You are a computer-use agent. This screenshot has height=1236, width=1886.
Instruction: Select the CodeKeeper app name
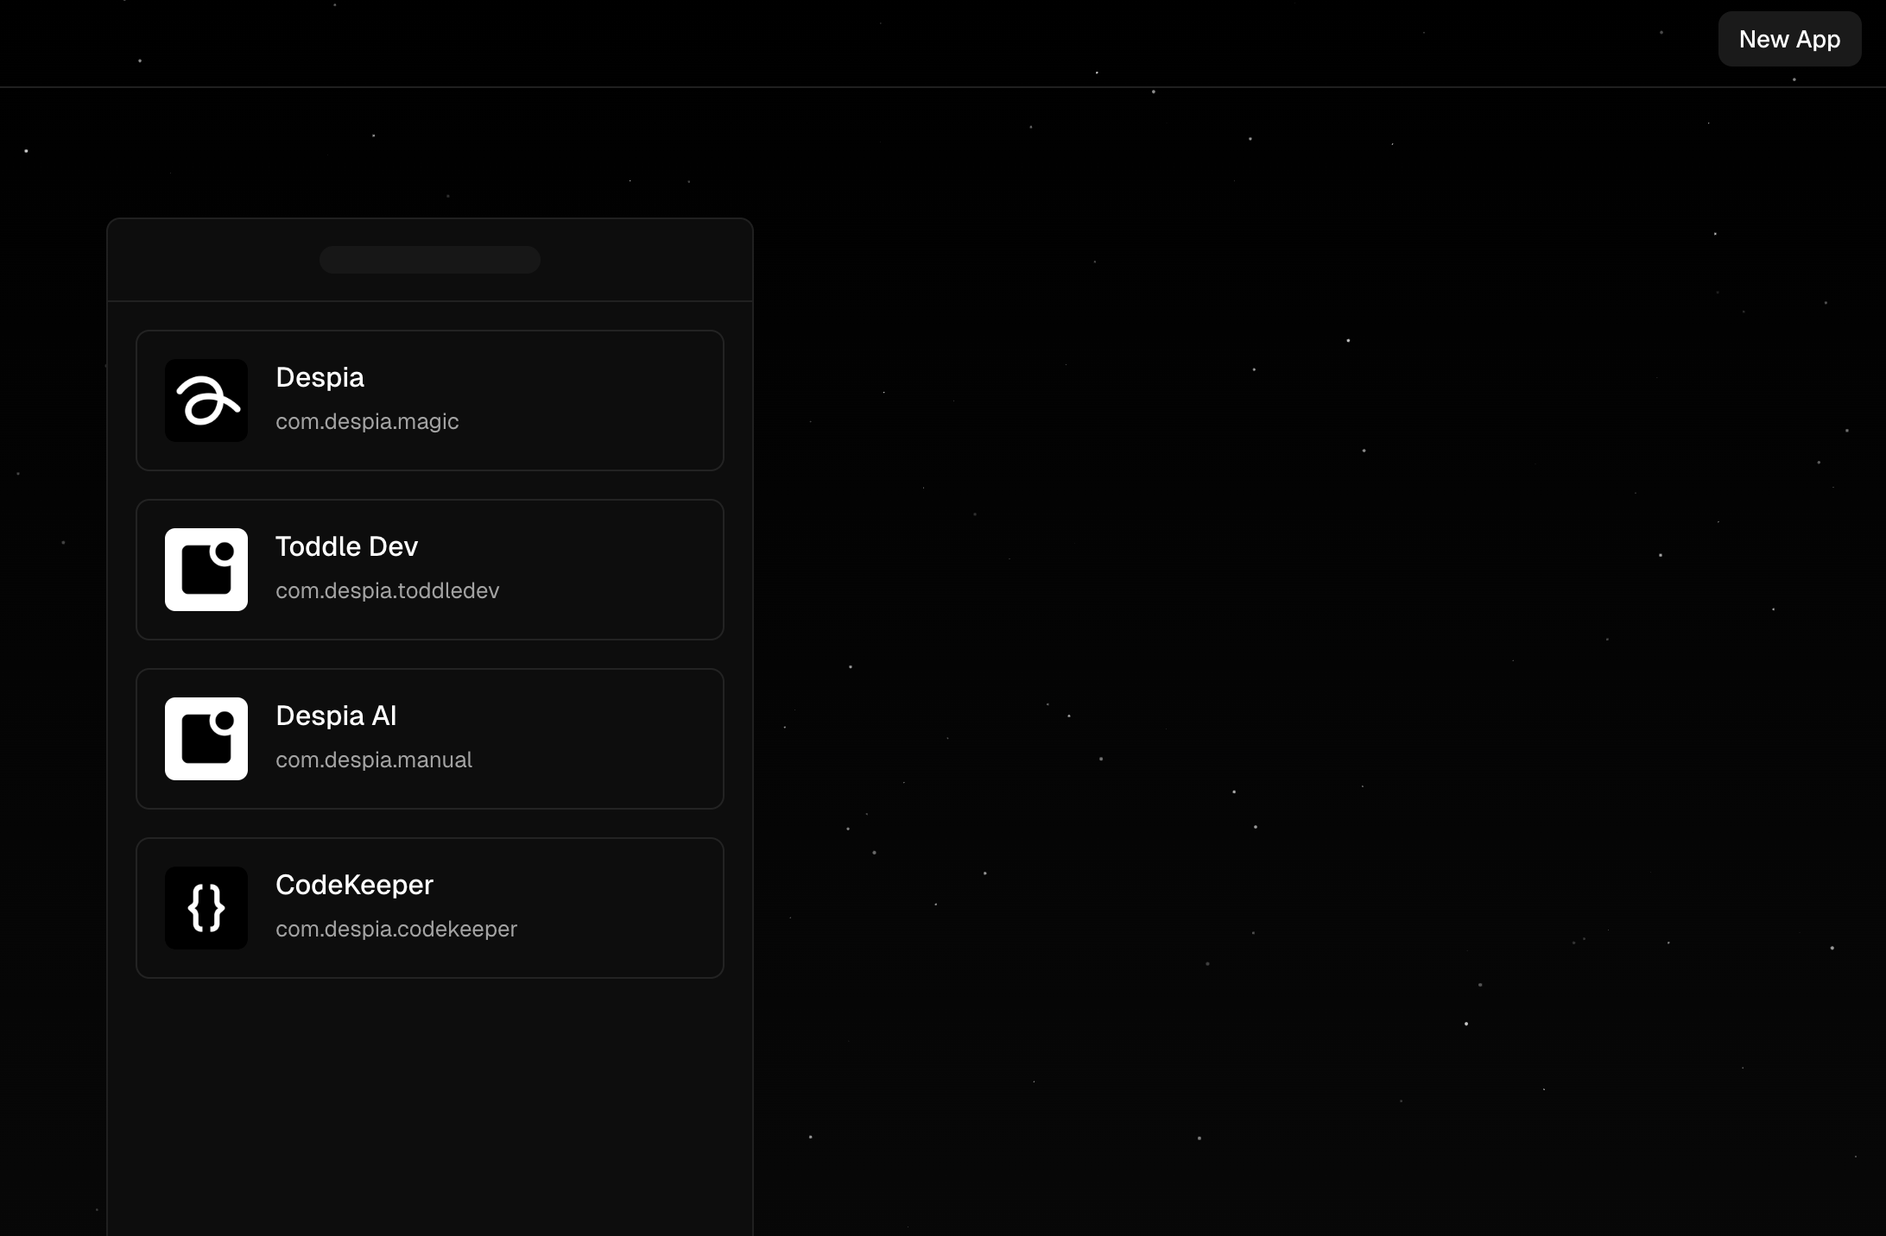[x=354, y=886]
